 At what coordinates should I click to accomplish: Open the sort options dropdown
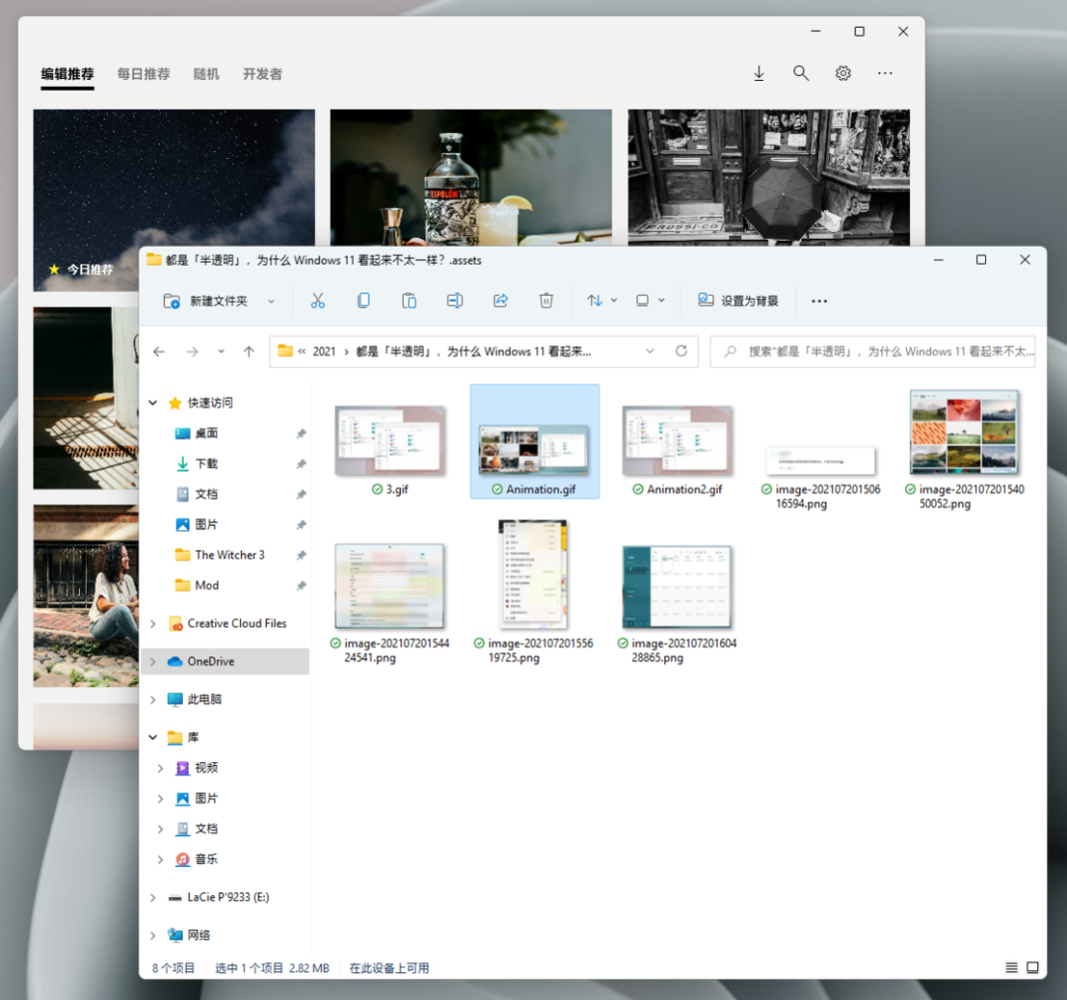tap(601, 300)
